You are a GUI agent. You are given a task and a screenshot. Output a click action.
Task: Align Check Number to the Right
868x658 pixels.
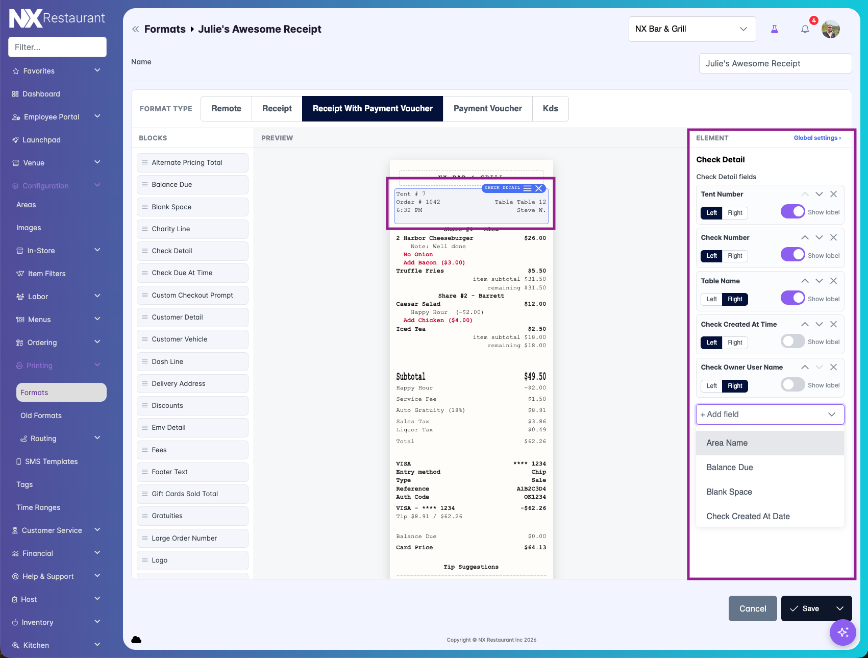click(x=735, y=256)
